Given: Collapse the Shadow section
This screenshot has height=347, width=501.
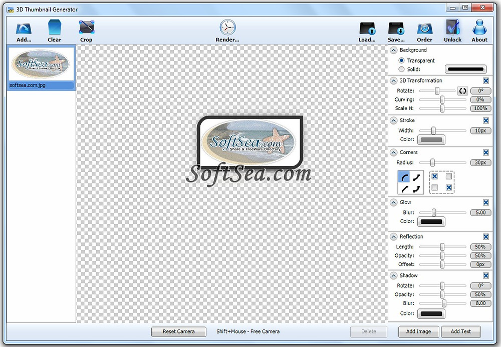Looking at the screenshot, I should pyautogui.click(x=394, y=275).
